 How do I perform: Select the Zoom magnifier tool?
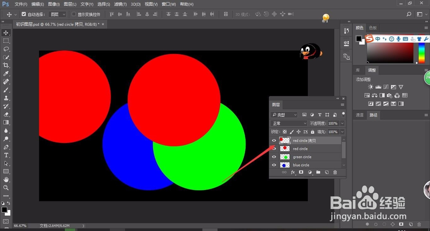pyautogui.click(x=6, y=188)
